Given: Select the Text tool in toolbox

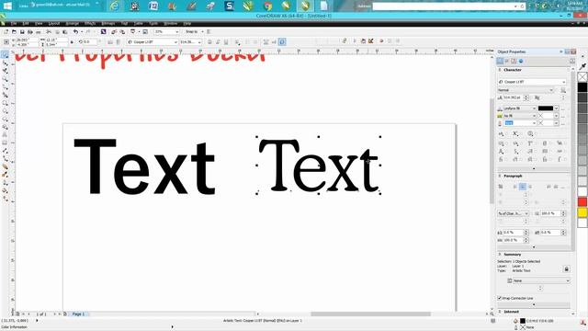Looking at the screenshot, I should click(5, 135).
